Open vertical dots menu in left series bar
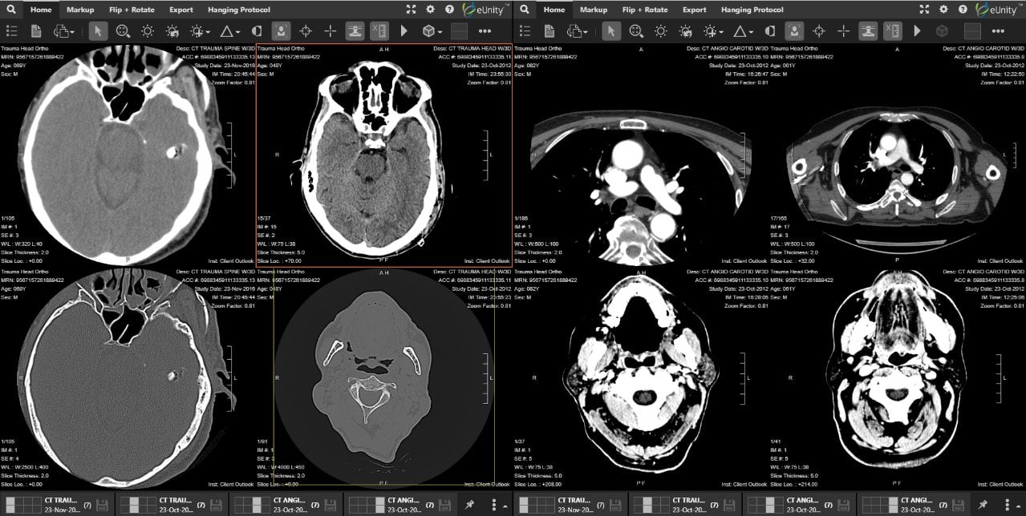This screenshot has height=516, width=1026. click(494, 506)
